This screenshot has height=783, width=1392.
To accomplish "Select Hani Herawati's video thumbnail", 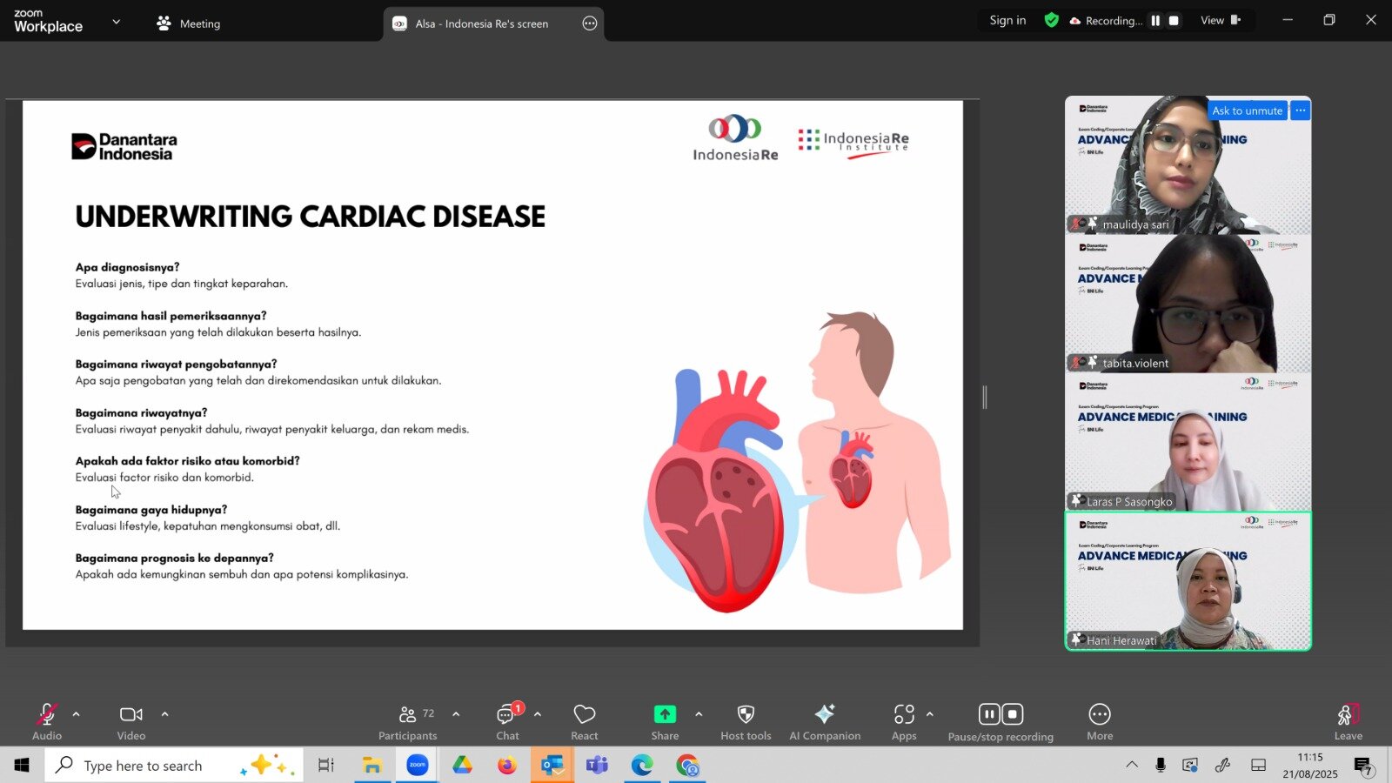I will click(1188, 581).
